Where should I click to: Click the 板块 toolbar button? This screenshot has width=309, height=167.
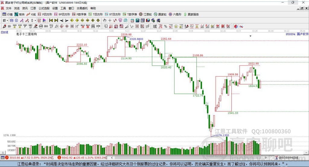[20, 14]
